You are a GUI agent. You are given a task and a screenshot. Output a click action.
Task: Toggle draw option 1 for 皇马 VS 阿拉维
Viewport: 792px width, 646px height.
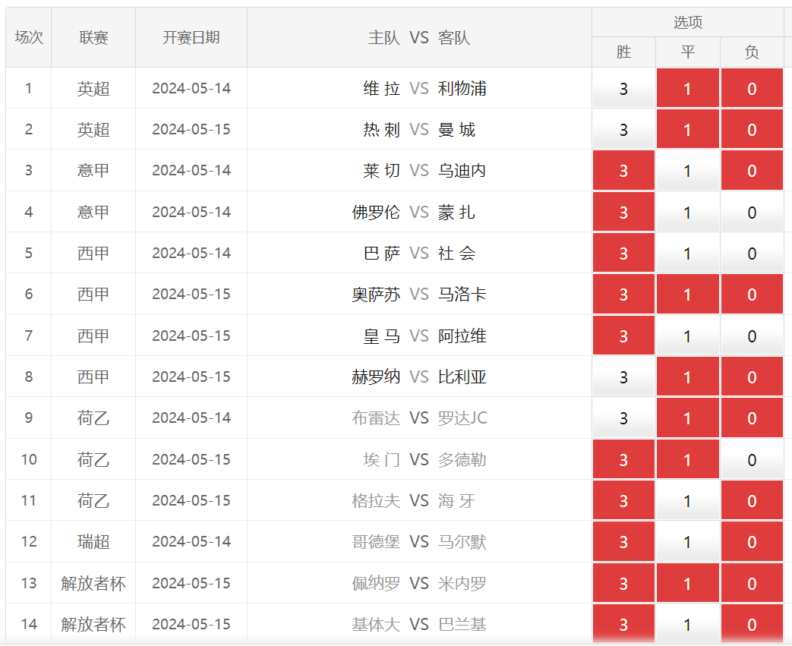[687, 336]
